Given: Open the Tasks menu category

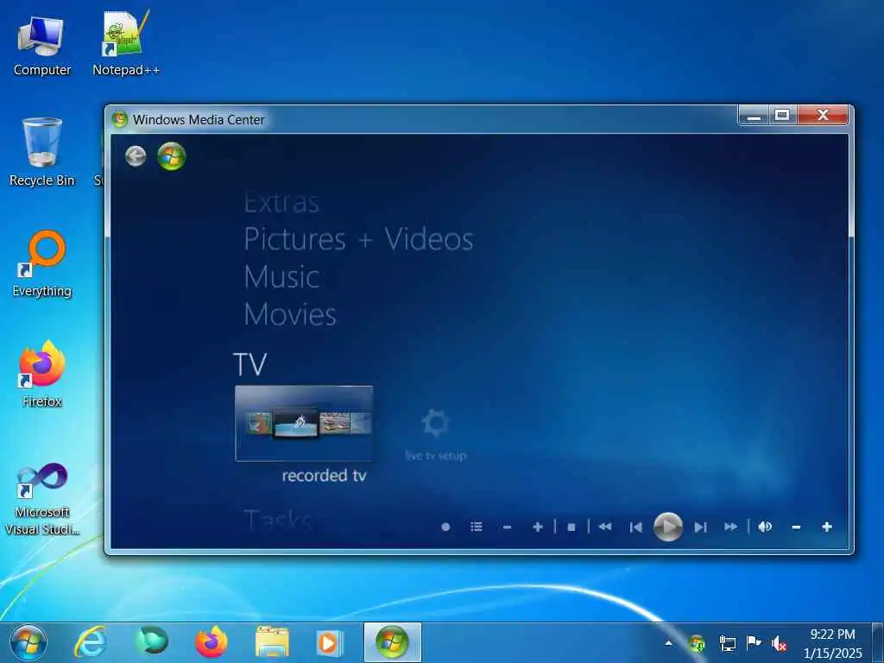Looking at the screenshot, I should (277, 519).
